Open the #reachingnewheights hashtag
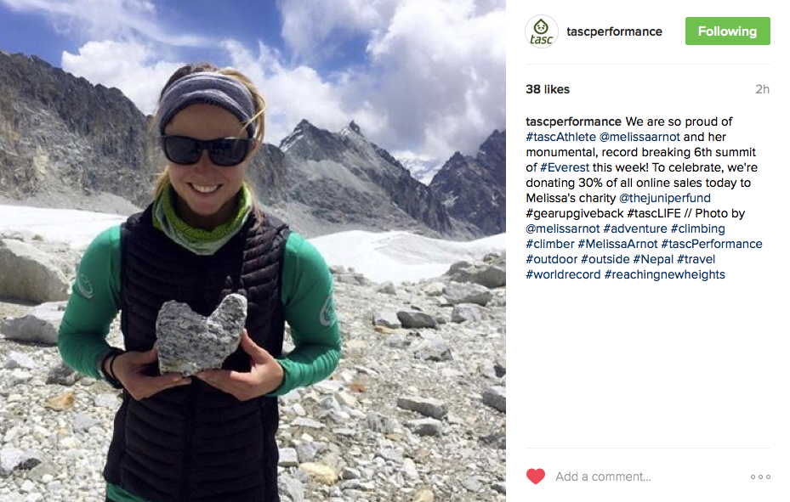Image resolution: width=790 pixels, height=502 pixels. click(664, 274)
